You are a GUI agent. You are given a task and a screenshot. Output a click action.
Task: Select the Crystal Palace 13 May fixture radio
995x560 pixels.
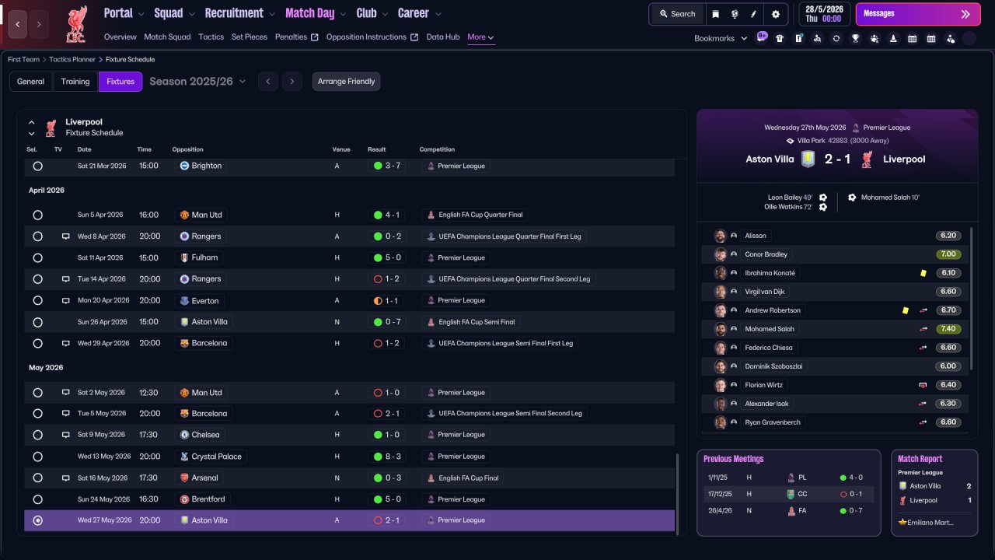point(37,457)
